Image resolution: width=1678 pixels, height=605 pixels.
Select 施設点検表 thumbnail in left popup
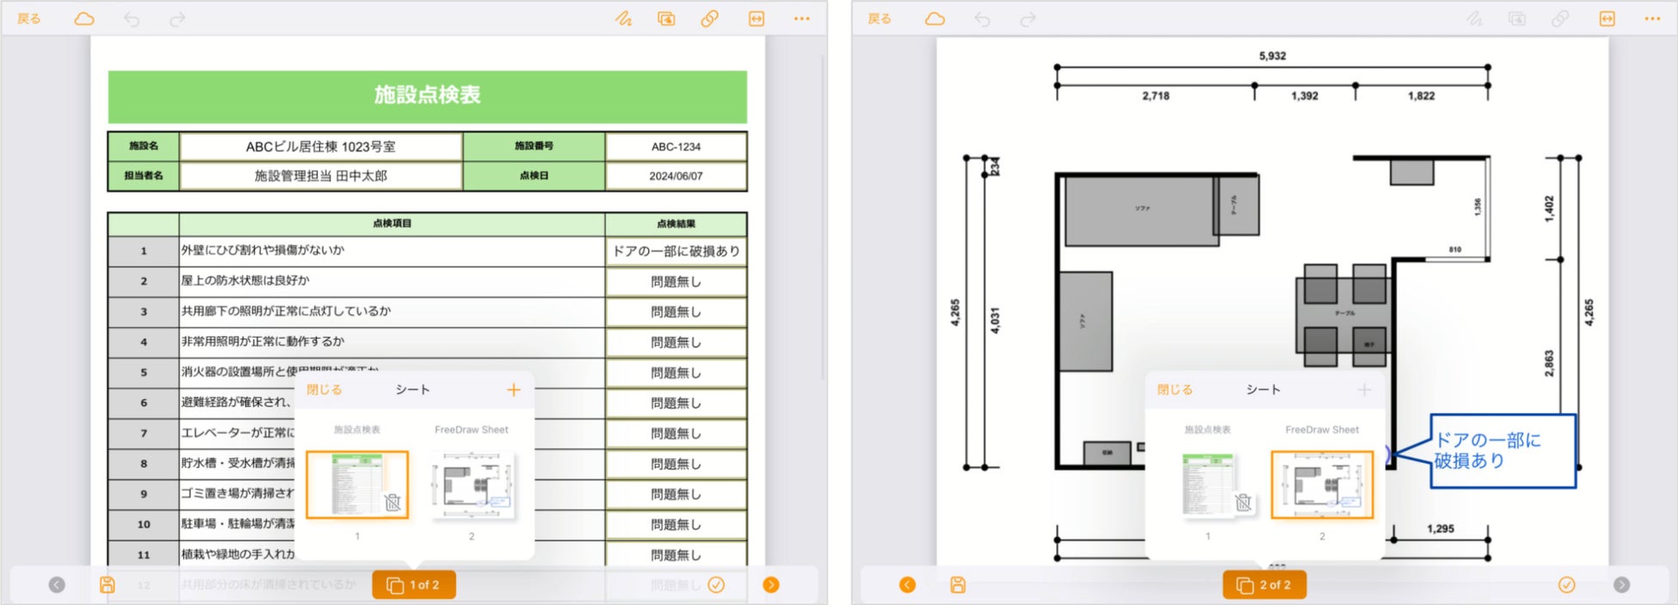click(357, 486)
